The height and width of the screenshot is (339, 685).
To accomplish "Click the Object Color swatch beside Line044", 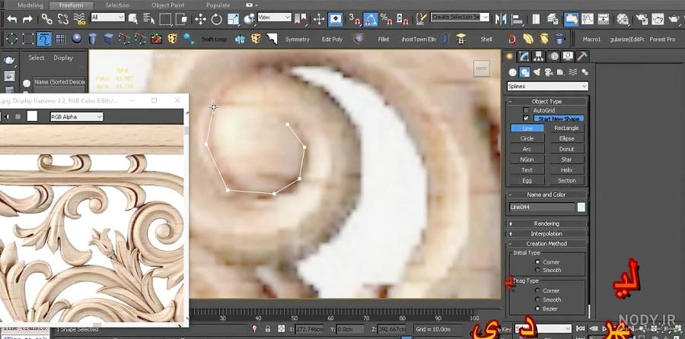I will point(581,208).
